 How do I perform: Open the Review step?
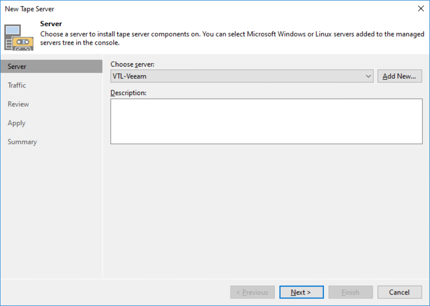pyautogui.click(x=18, y=104)
